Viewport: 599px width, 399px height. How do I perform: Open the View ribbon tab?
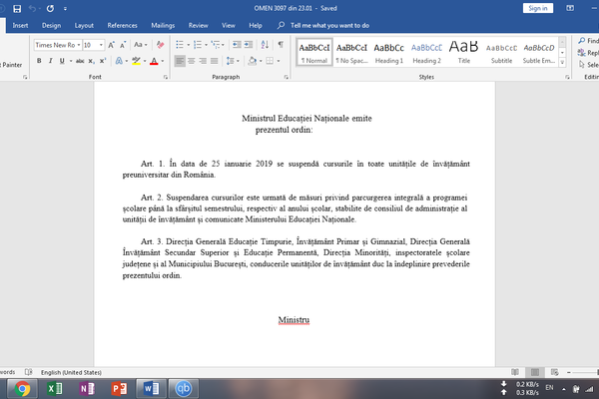point(229,26)
